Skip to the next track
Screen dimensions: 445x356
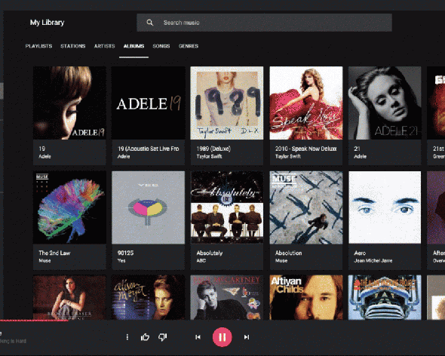click(247, 337)
